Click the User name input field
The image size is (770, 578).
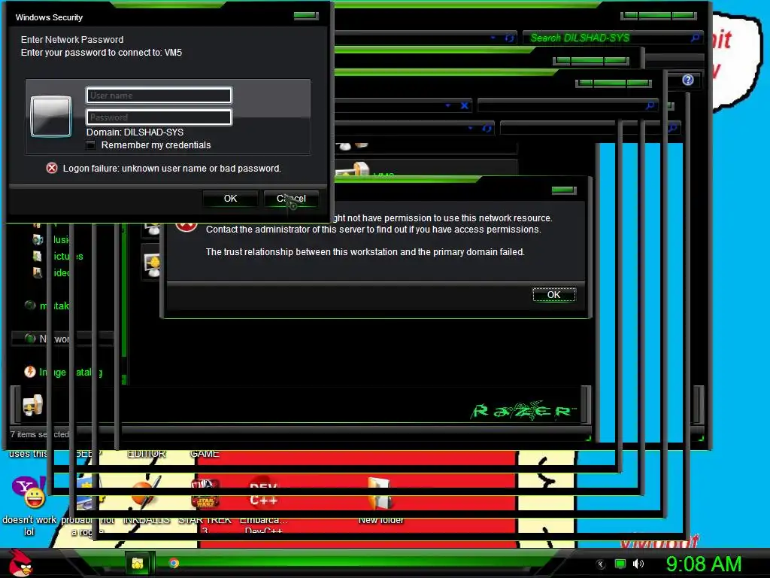click(x=159, y=96)
